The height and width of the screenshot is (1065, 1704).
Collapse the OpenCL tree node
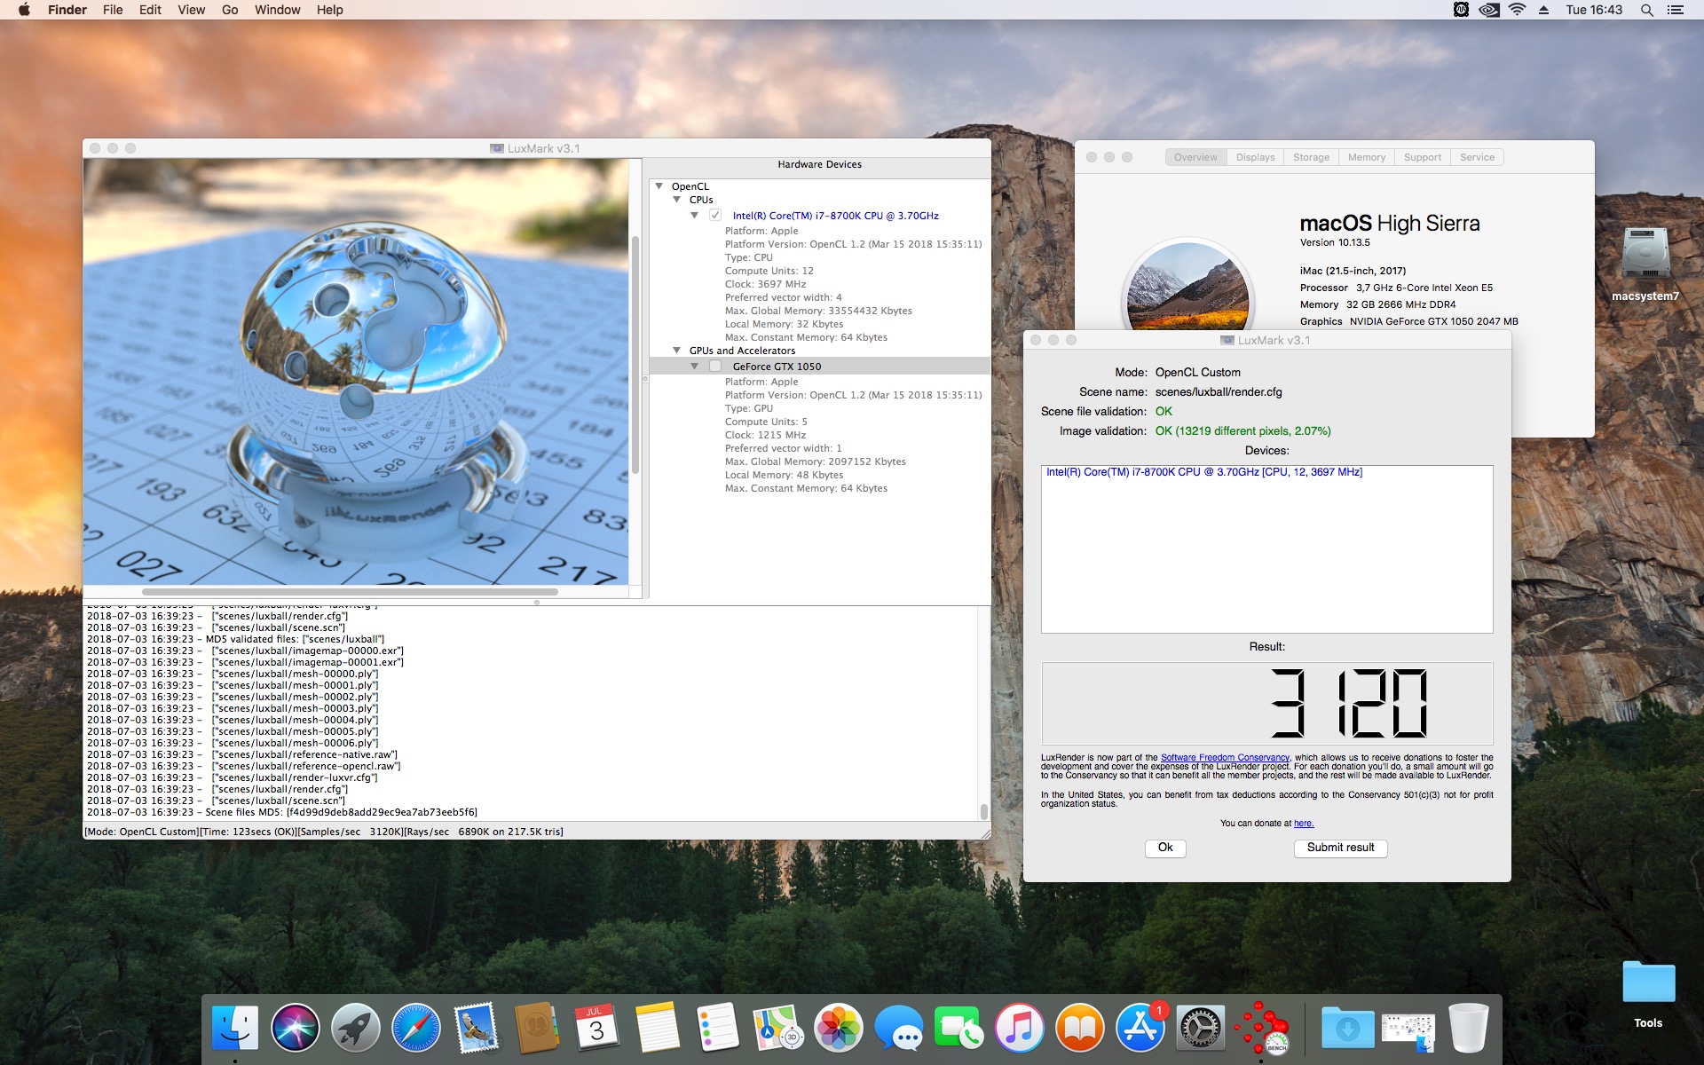point(659,186)
